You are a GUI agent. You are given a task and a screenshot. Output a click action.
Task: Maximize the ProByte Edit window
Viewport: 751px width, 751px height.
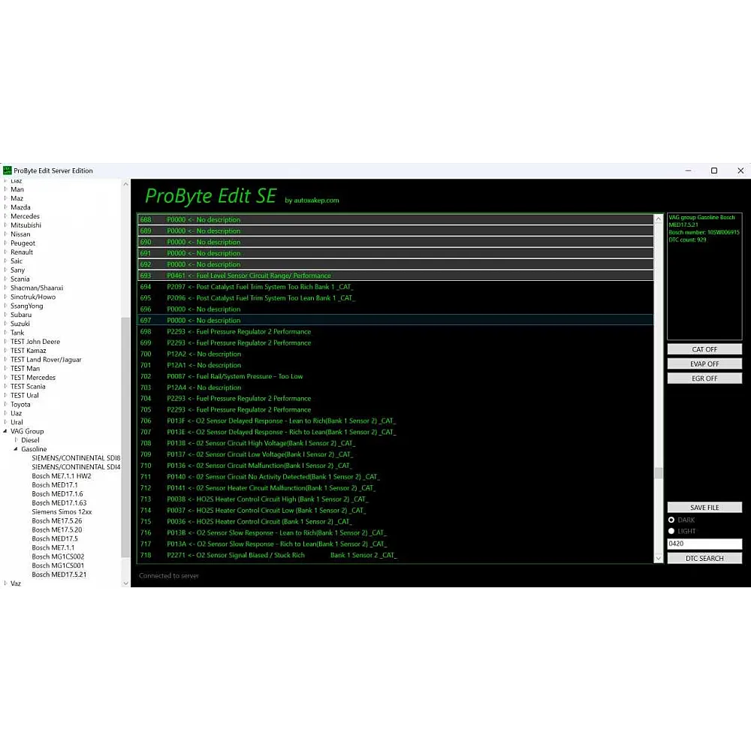coord(714,170)
